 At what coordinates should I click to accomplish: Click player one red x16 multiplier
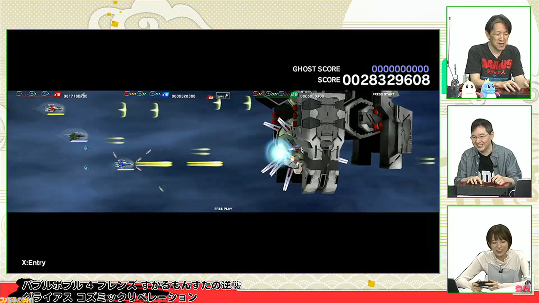[57, 95]
